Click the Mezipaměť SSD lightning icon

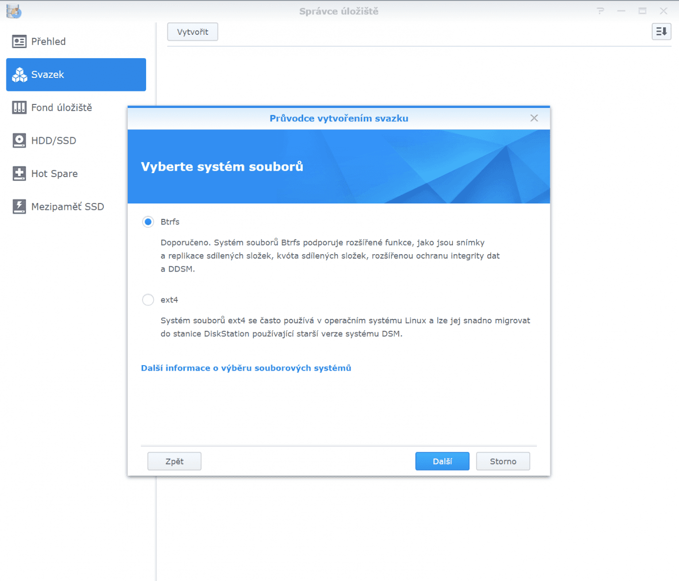(19, 206)
